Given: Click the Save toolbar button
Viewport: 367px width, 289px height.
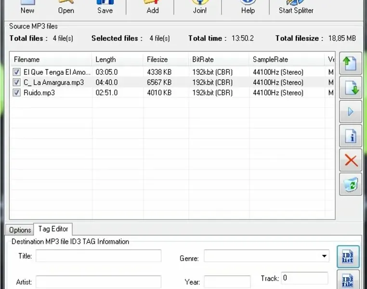Looking at the screenshot, I should point(105,7).
